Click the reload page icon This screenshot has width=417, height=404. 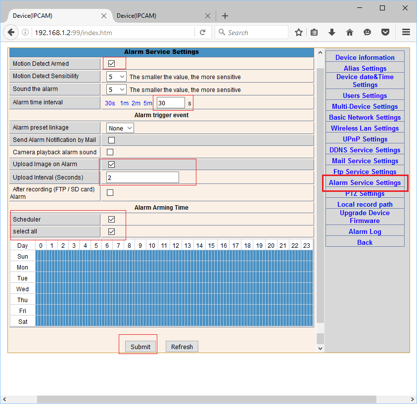click(x=202, y=33)
